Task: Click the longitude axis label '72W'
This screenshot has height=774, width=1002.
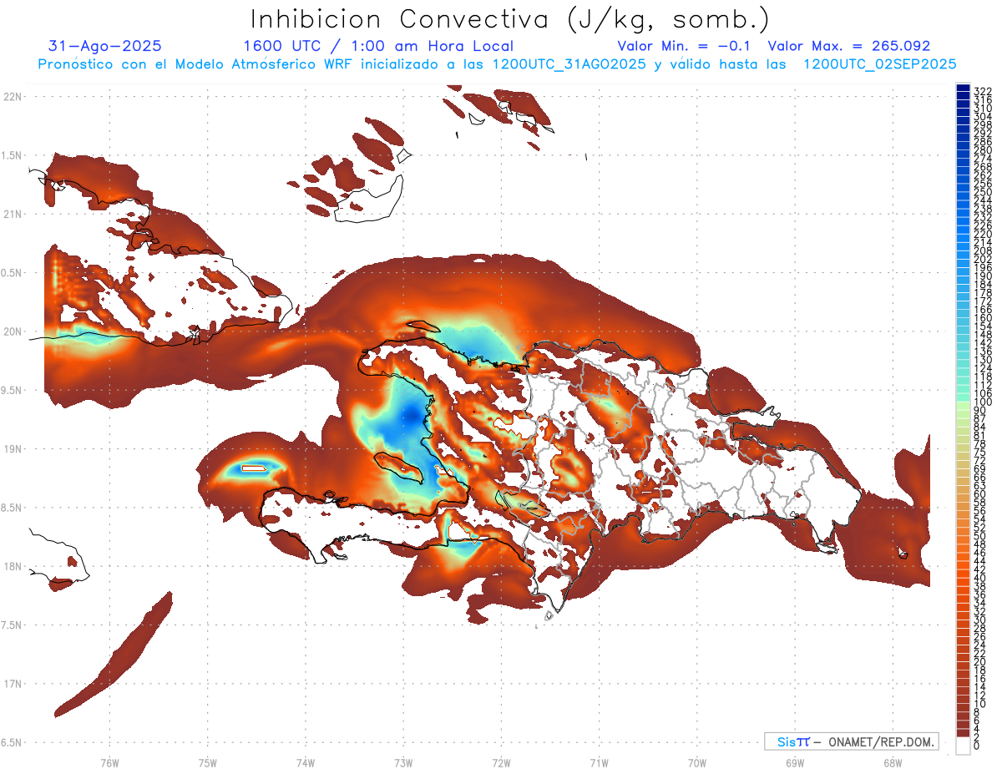Action: point(501,762)
